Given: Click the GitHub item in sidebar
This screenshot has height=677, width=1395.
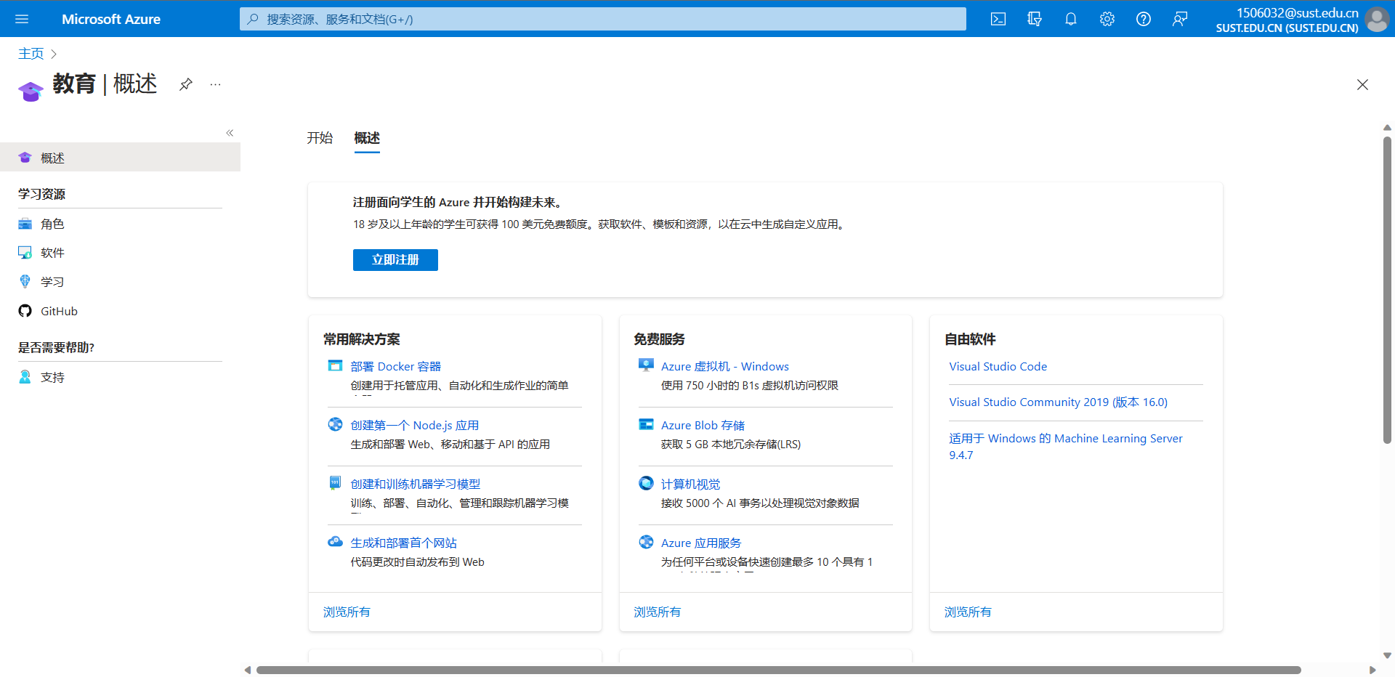Looking at the screenshot, I should click(59, 311).
